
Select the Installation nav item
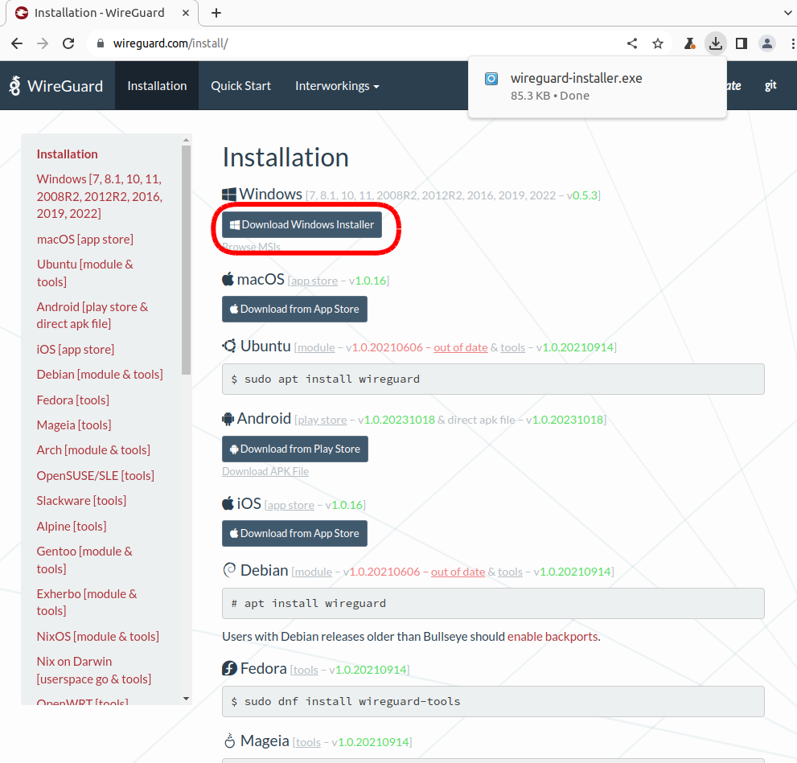coord(157,86)
